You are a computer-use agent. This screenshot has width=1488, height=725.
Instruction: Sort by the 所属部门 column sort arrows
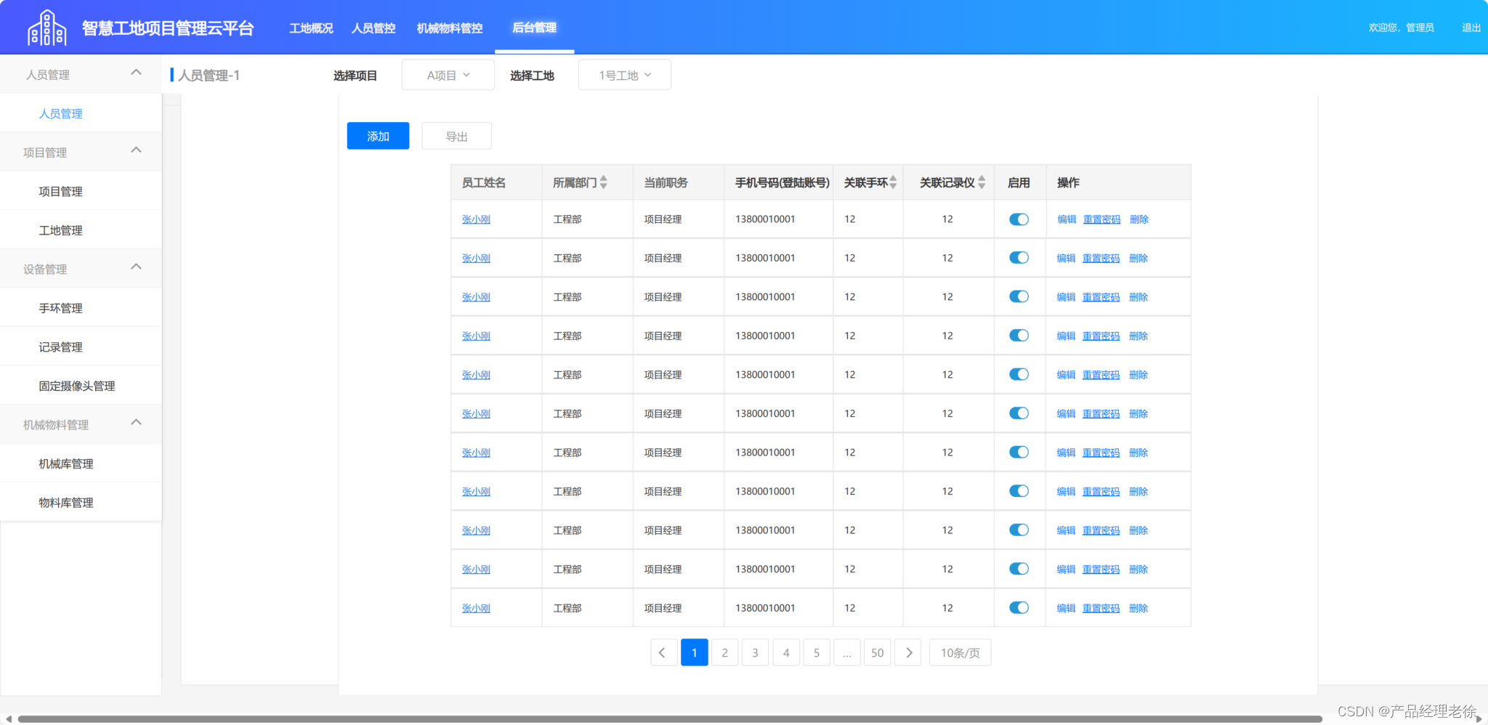click(x=604, y=182)
